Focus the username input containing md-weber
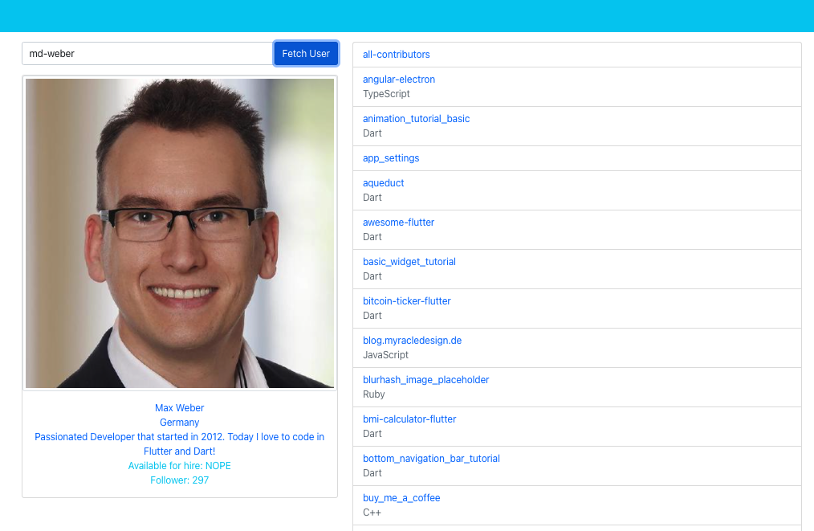The image size is (814, 531). 148,54
